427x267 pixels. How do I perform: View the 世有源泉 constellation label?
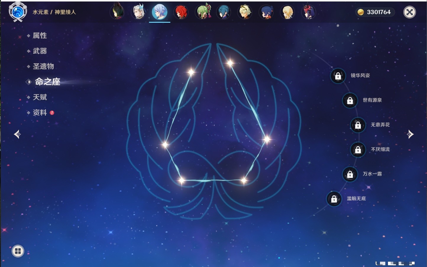point(372,100)
